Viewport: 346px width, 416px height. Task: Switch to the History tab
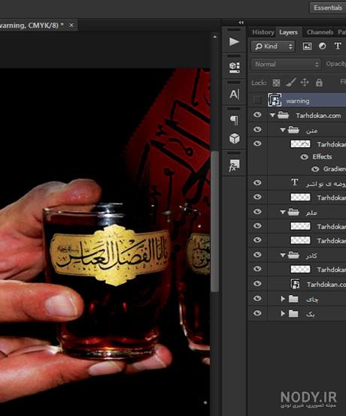(263, 32)
